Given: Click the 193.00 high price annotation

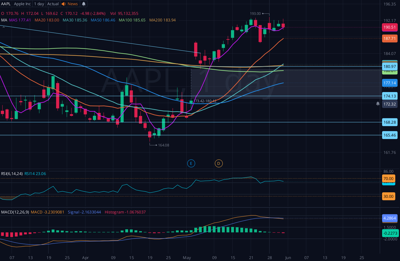Looking at the screenshot, I should pos(255,14).
